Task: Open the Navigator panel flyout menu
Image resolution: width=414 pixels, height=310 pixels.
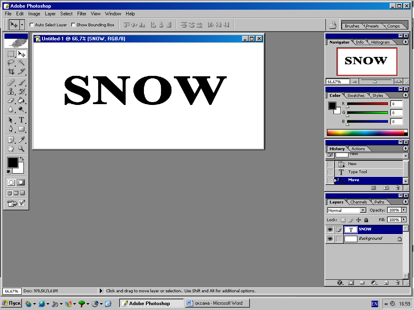Action: click(x=405, y=42)
